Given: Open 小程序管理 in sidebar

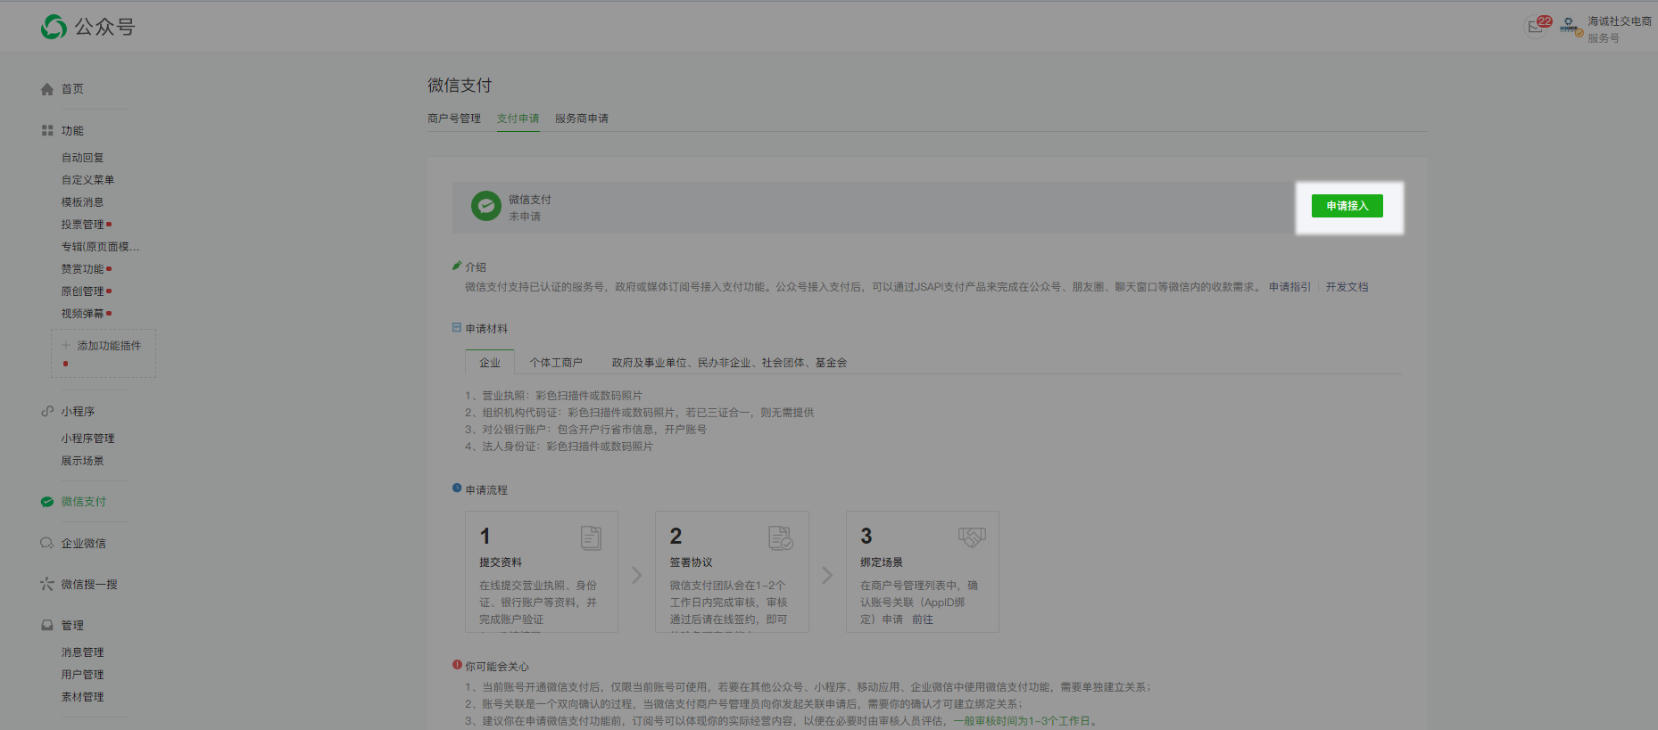Looking at the screenshot, I should click(x=87, y=439).
